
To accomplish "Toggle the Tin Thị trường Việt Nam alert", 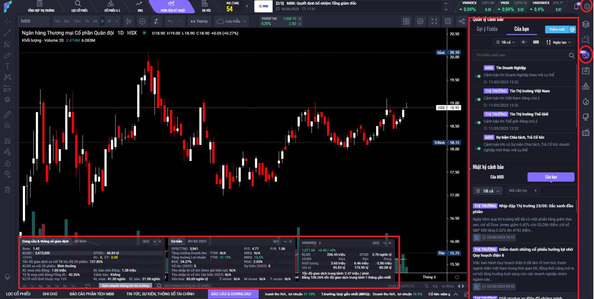I will (x=478, y=99).
